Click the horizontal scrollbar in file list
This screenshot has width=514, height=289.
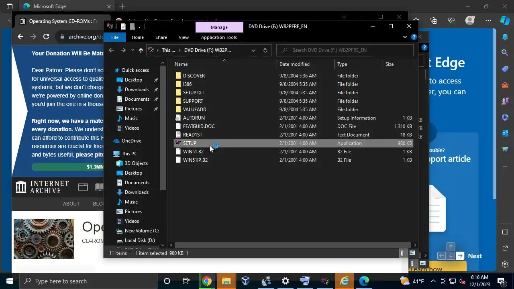tap(292, 245)
